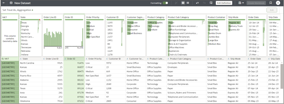Viewport: 284px width, 104px height.
Task: Click the type icon beside Order Date header
Action: pos(249,59)
